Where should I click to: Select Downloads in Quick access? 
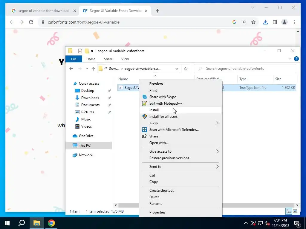pos(90,98)
